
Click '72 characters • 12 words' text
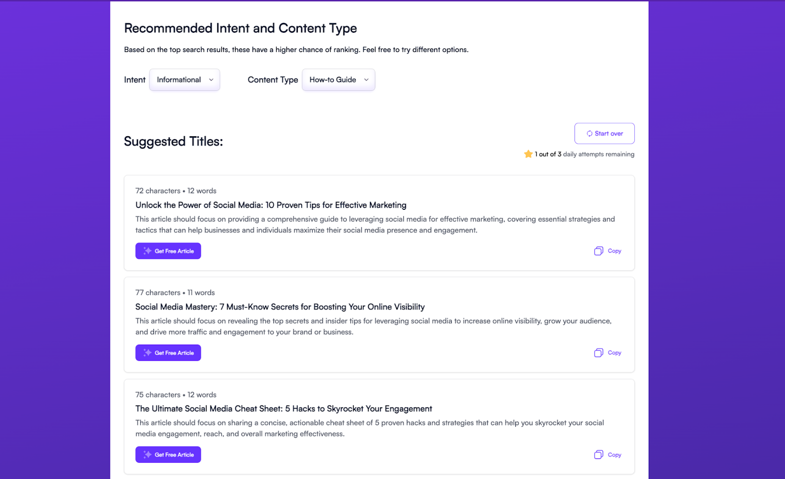pyautogui.click(x=176, y=191)
